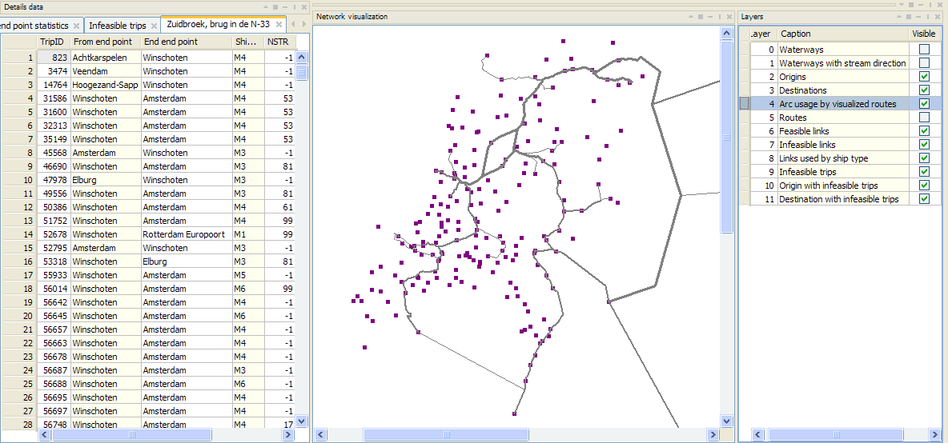948x443 pixels.
Task: Select the Veendam cell in trip 3474
Action: tap(105, 71)
